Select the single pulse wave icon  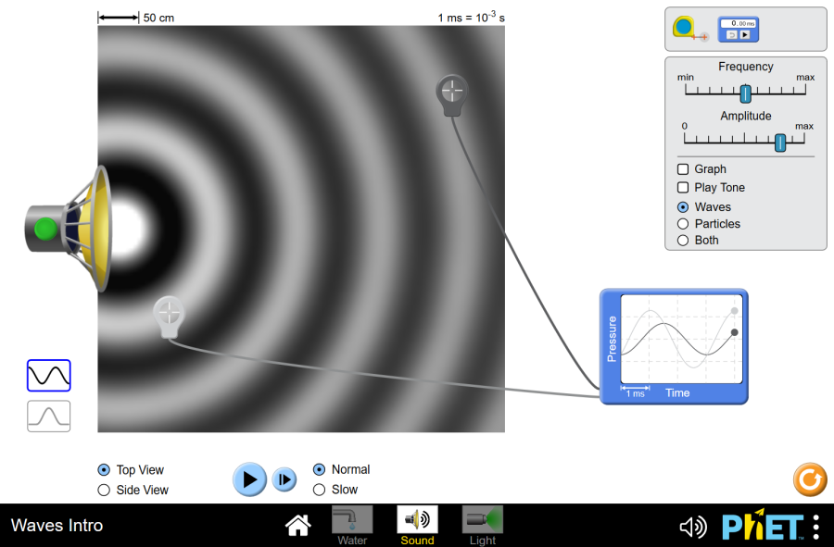[49, 416]
